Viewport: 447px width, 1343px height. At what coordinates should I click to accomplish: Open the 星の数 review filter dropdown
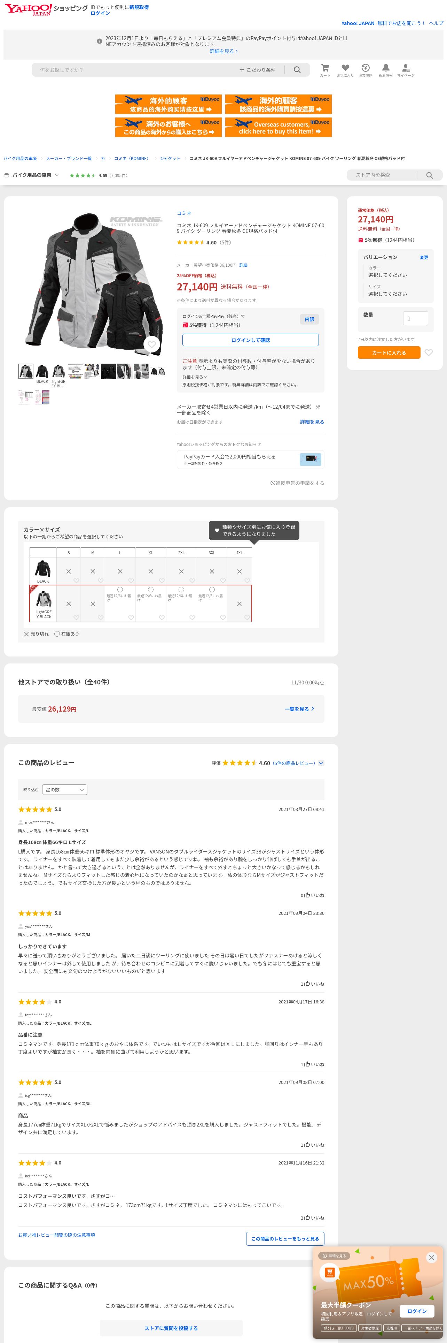(64, 790)
